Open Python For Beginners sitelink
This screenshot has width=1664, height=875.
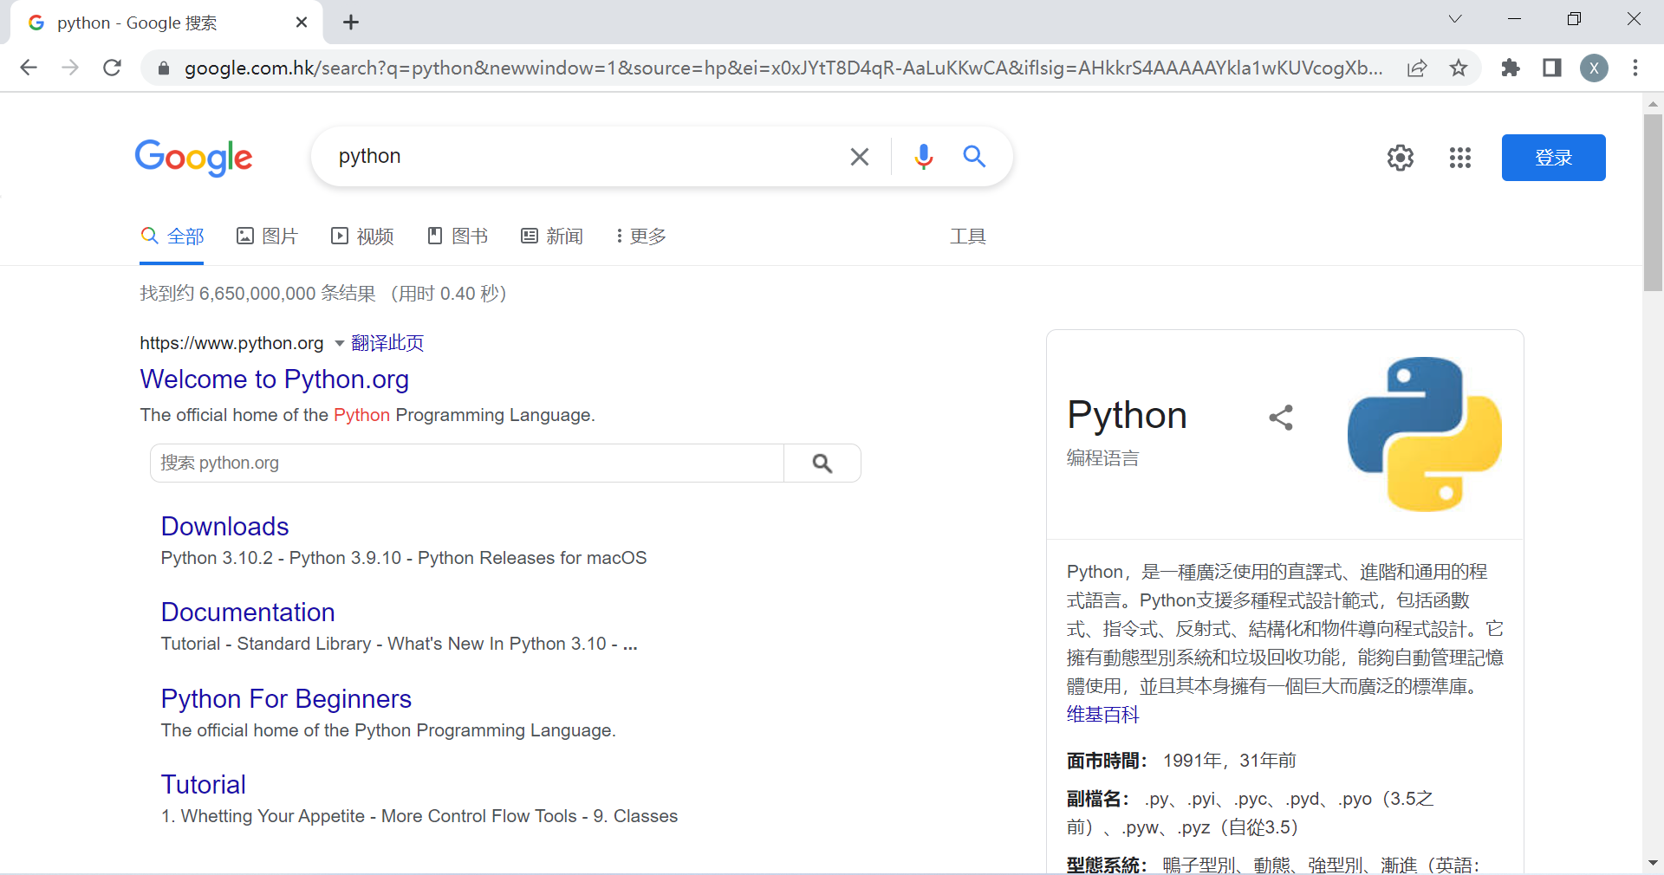coord(287,699)
